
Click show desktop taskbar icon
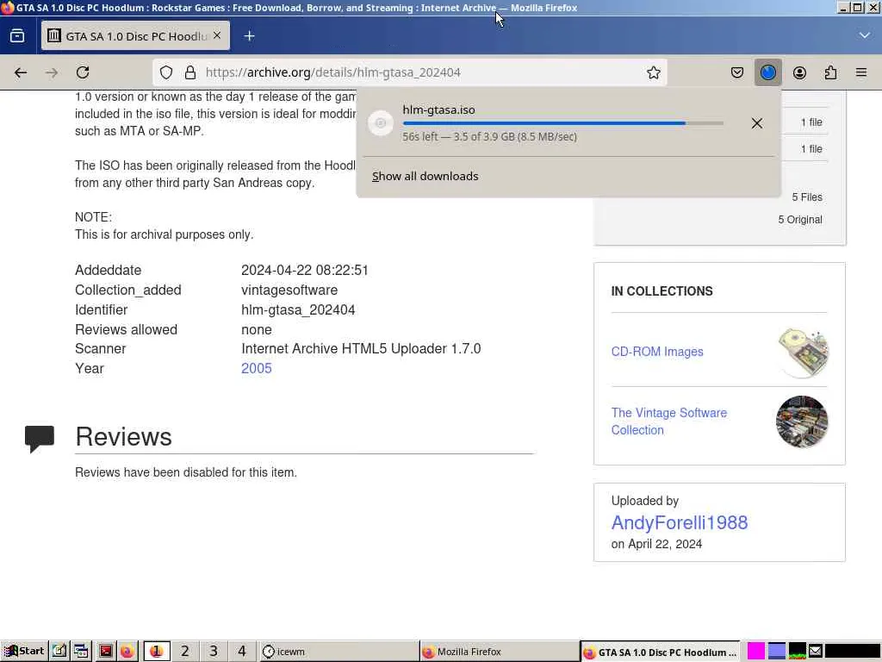coord(59,652)
